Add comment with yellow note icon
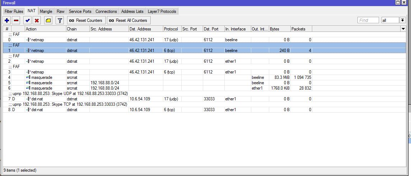Image resolution: width=411 pixels, height=176 pixels. pos(48,20)
